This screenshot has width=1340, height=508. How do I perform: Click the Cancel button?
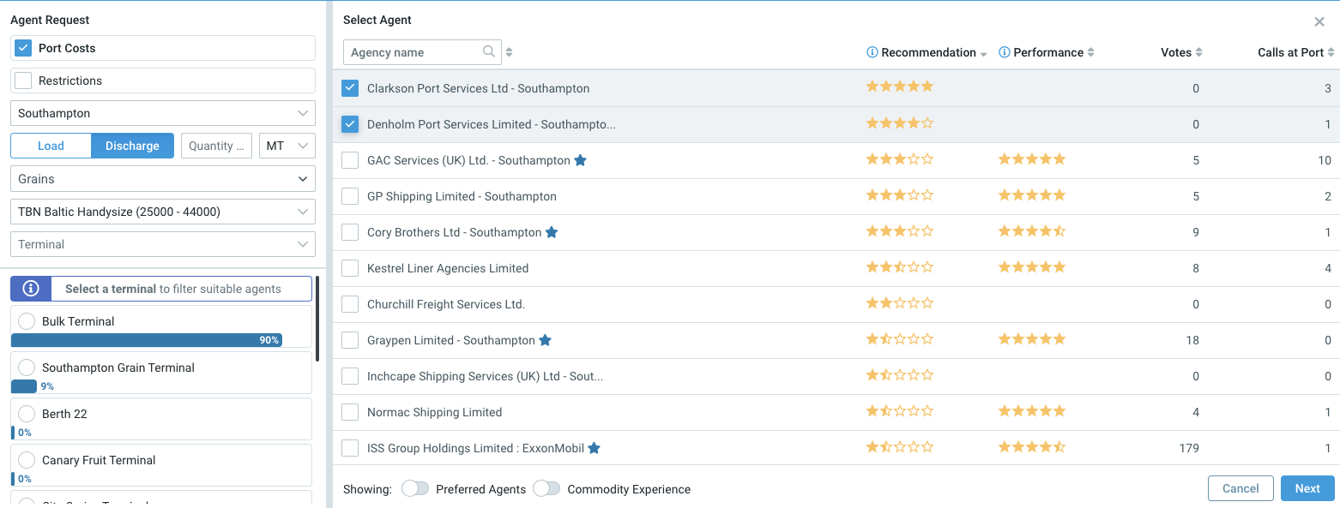pos(1240,488)
